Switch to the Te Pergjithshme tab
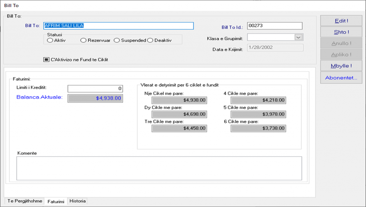The height and width of the screenshot is (207, 366). click(25, 201)
